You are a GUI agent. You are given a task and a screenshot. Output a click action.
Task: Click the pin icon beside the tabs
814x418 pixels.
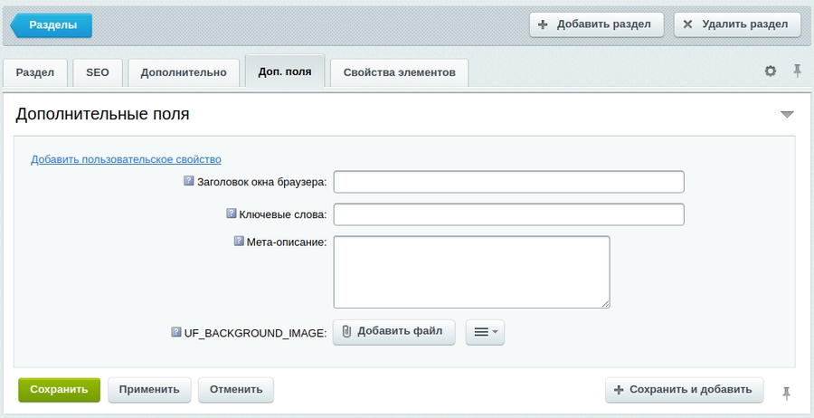797,71
